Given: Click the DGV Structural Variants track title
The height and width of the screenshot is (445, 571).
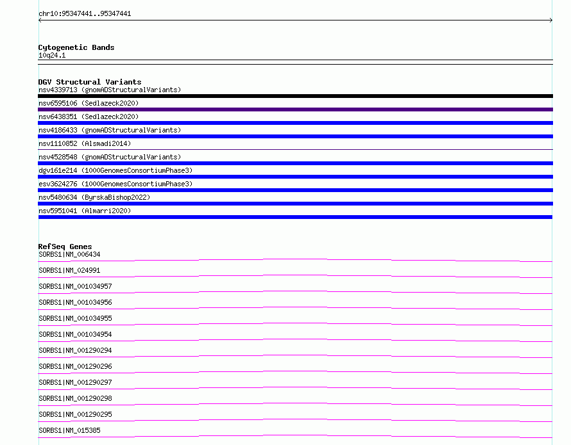Looking at the screenshot, I should pyautogui.click(x=90, y=82).
